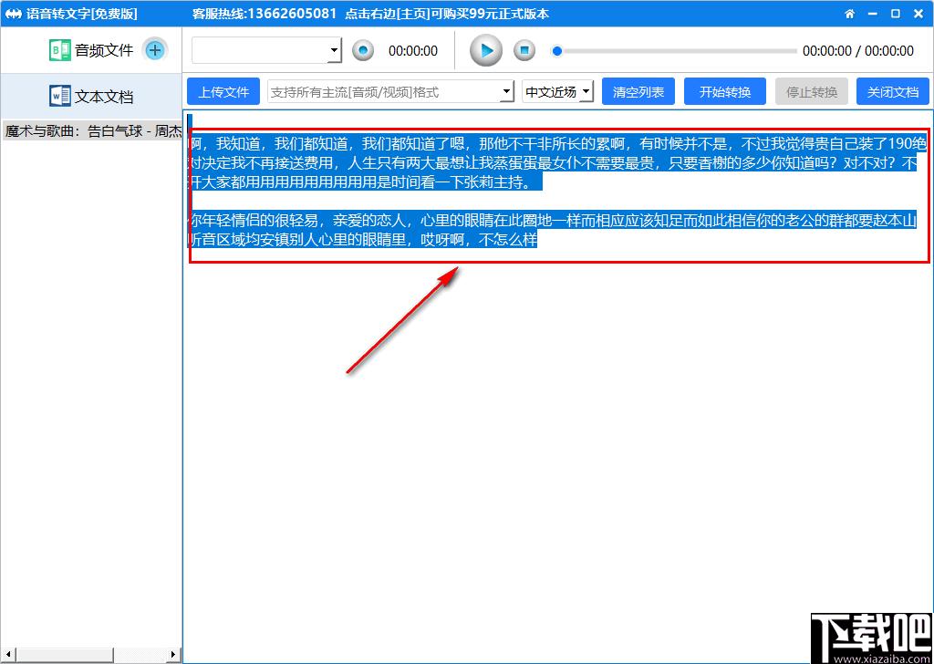This screenshot has height=664, width=934.
Task: Click left arrow of sidebar horizontal scrollbar
Action: coord(6,655)
